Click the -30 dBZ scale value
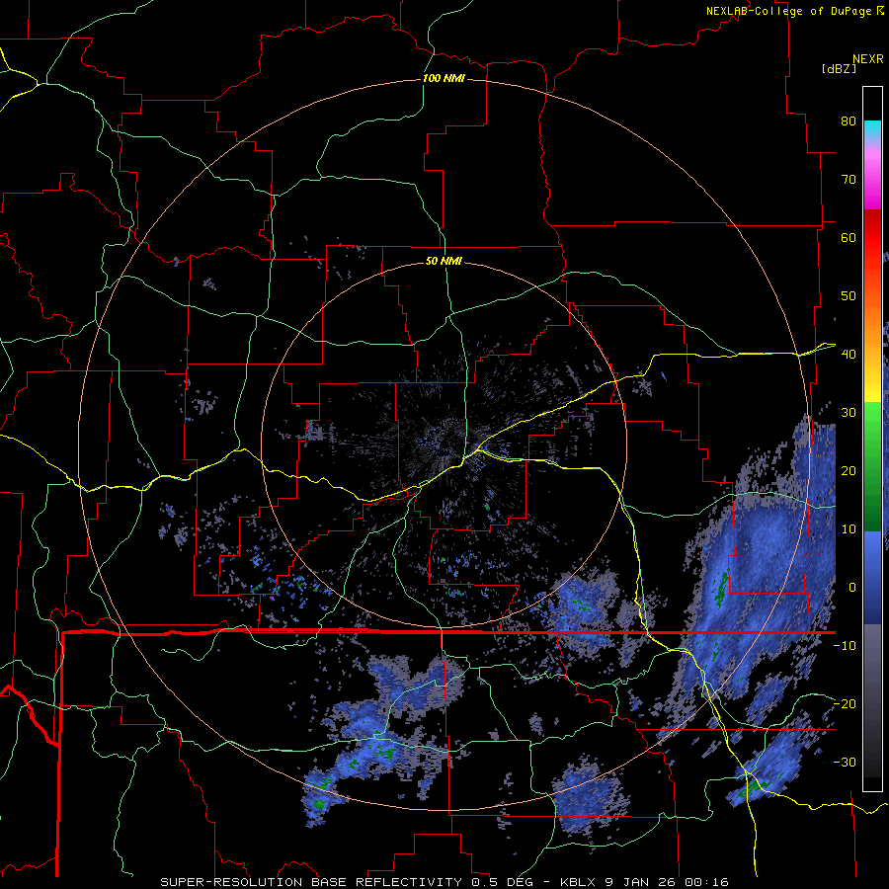 (x=845, y=762)
